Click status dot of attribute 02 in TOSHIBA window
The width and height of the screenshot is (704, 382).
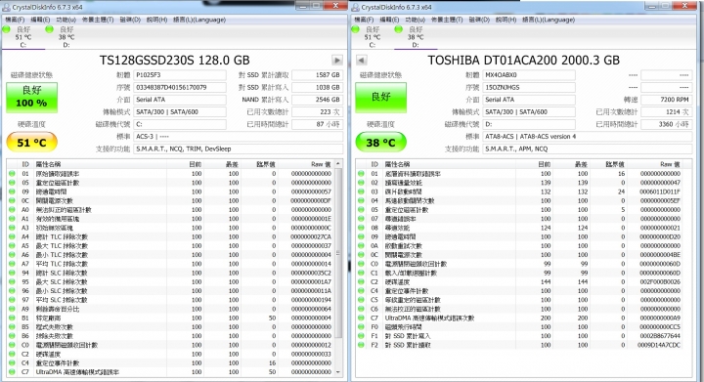(361, 183)
